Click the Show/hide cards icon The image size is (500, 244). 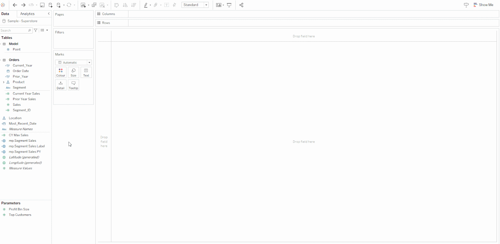point(219,5)
